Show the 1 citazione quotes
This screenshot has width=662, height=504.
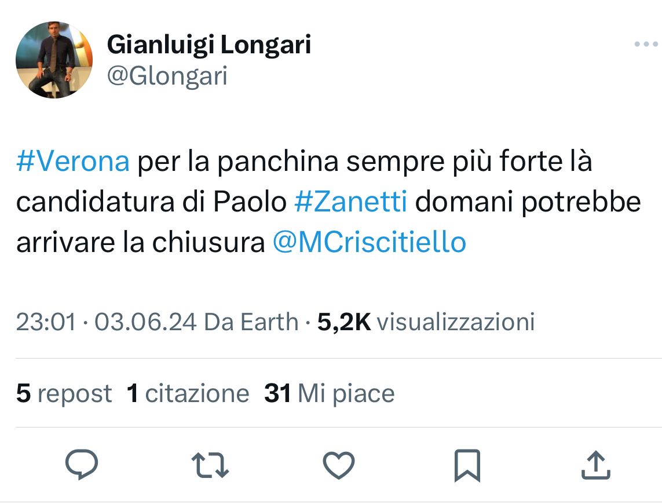click(188, 393)
